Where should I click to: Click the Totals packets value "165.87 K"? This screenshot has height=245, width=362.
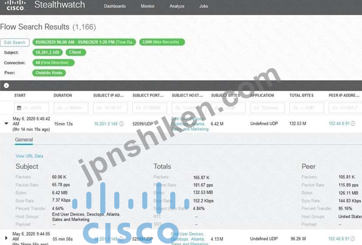(x=201, y=177)
